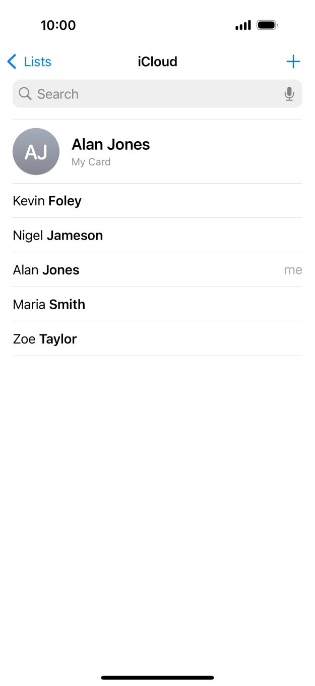Go back via the Lists label
The image size is (315, 686).
tap(37, 62)
